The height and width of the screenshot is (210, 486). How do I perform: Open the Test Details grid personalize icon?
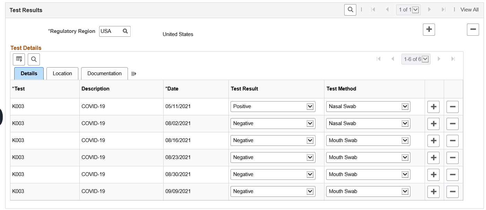click(x=19, y=59)
